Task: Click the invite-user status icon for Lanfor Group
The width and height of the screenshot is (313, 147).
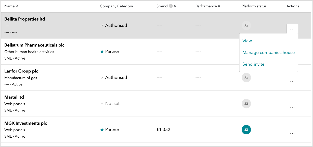Action: coord(246,78)
